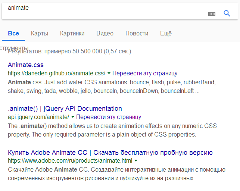Click Перевести эту страницу for jQuery result
This screenshot has height=191, width=240.
[x=108, y=117]
